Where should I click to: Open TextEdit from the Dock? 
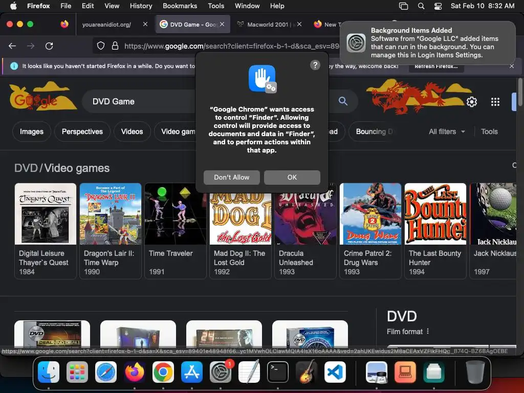click(249, 372)
